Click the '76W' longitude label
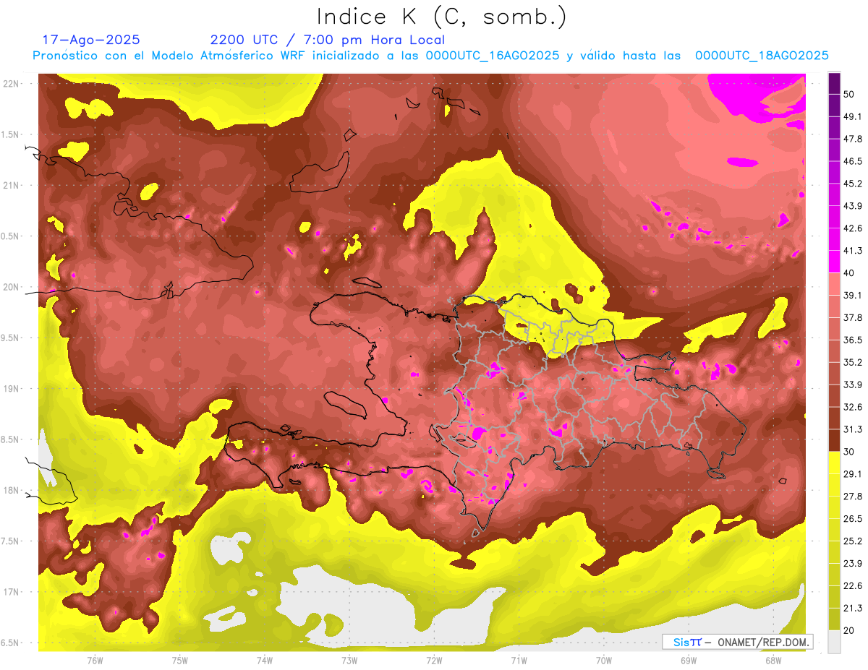 [95, 660]
